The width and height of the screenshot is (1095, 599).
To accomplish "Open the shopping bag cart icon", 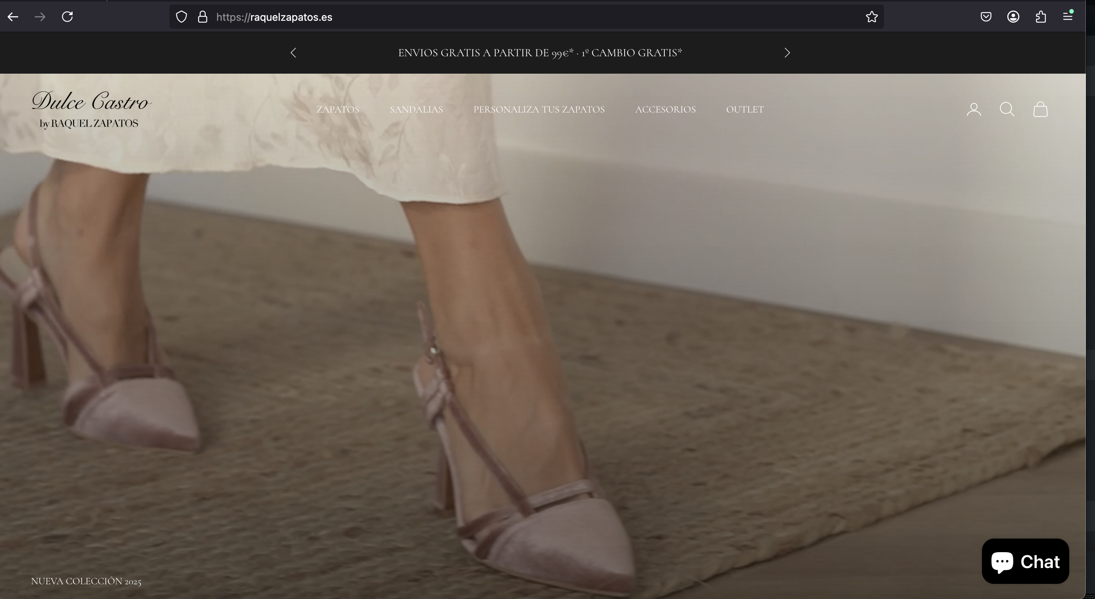I will pos(1040,110).
